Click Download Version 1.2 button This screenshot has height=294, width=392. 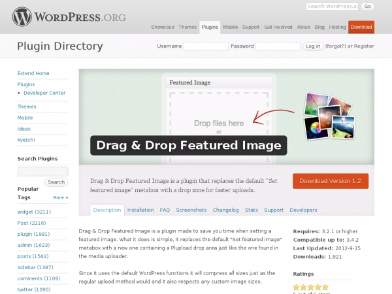coord(331,181)
